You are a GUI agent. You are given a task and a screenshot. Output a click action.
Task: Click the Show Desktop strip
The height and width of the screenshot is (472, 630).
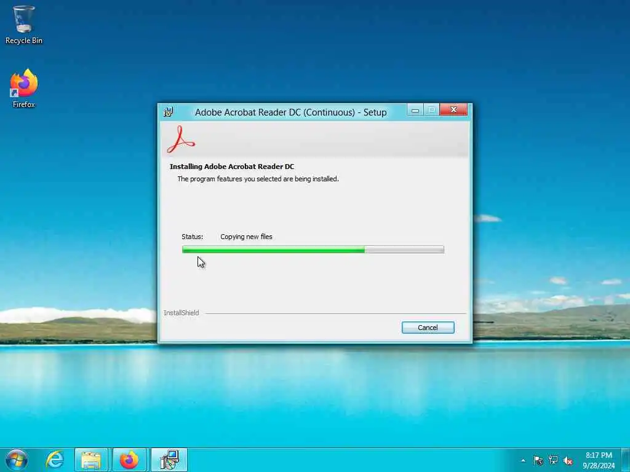click(626, 460)
